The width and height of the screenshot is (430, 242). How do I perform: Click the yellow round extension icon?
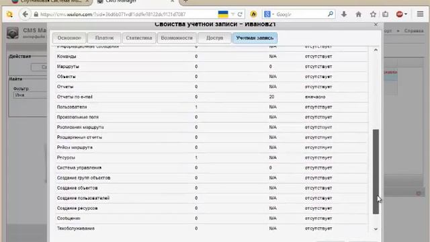(x=253, y=14)
